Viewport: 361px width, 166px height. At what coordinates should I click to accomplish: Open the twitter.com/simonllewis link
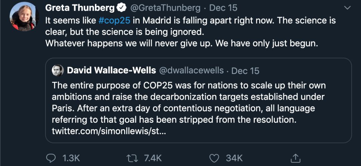coord(109,131)
